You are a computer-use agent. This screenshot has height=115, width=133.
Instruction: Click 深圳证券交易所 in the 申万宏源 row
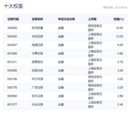tap(95, 79)
